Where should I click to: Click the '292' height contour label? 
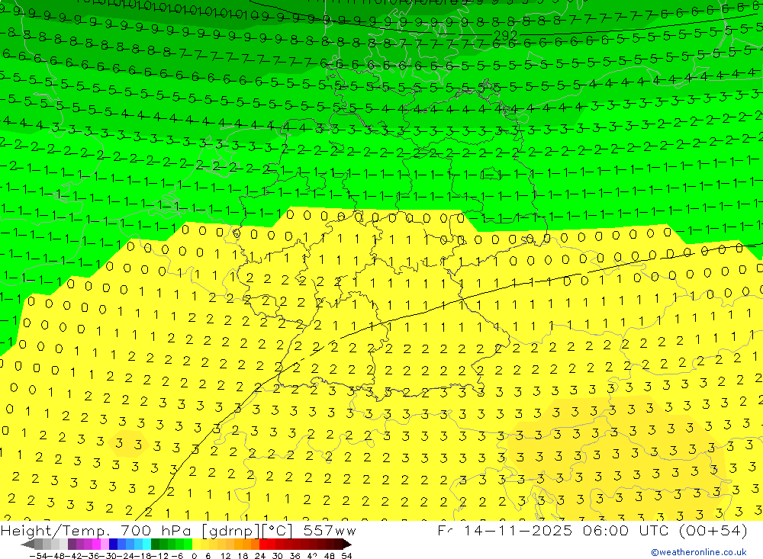pos(505,36)
